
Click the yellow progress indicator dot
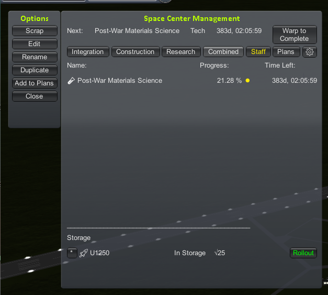point(247,81)
